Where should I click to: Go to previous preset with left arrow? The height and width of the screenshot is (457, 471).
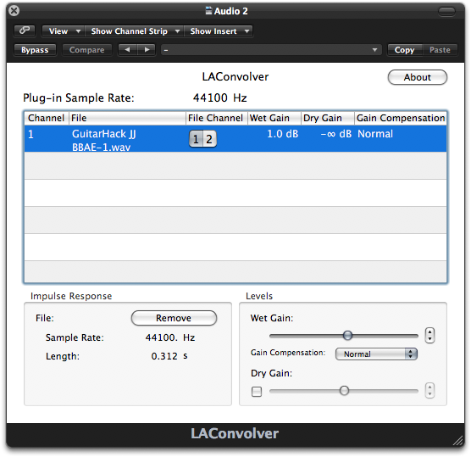(128, 50)
